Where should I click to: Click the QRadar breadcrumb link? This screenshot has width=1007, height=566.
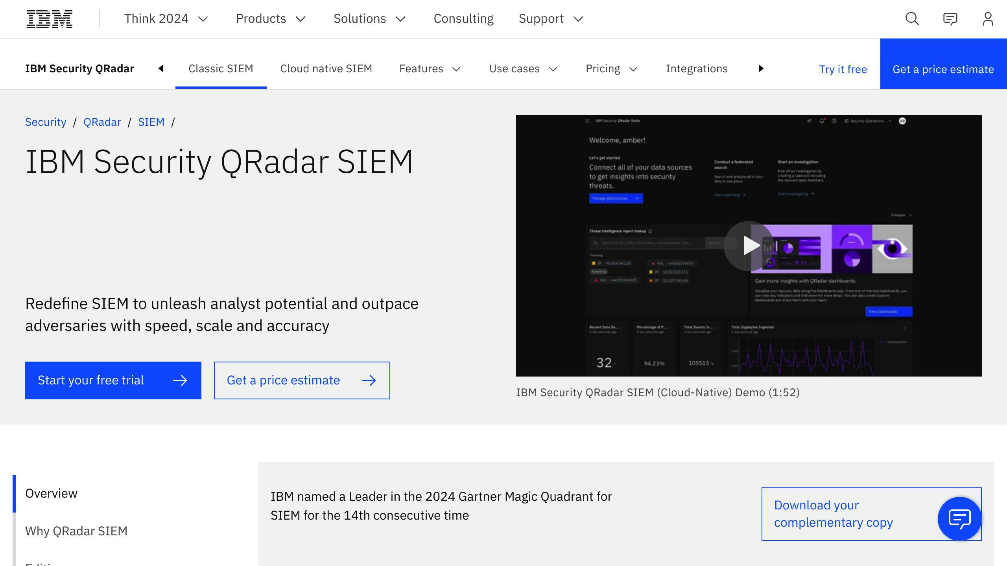pyautogui.click(x=101, y=121)
